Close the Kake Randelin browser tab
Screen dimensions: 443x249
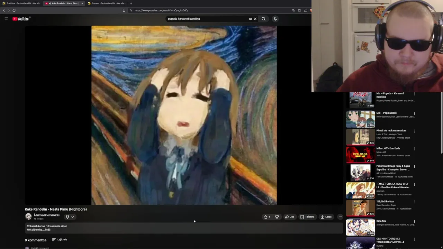[82, 3]
